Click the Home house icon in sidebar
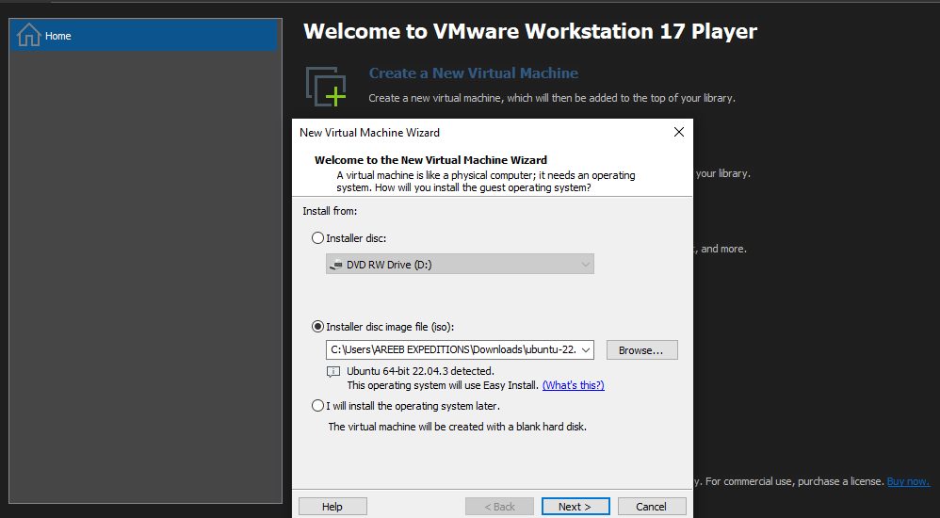This screenshot has height=518, width=940. click(29, 36)
